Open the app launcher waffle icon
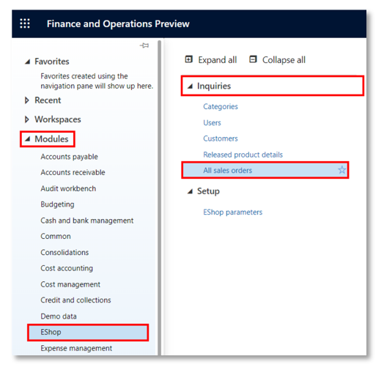The width and height of the screenshot is (384, 370). [25, 23]
